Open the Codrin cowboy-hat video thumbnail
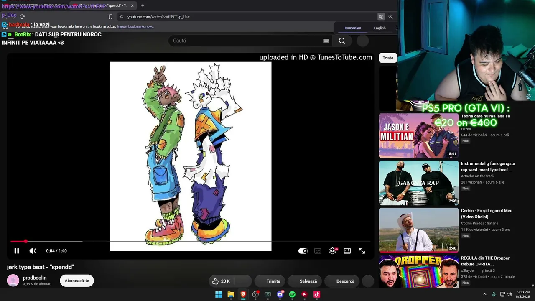The height and width of the screenshot is (301, 535). pyautogui.click(x=418, y=230)
